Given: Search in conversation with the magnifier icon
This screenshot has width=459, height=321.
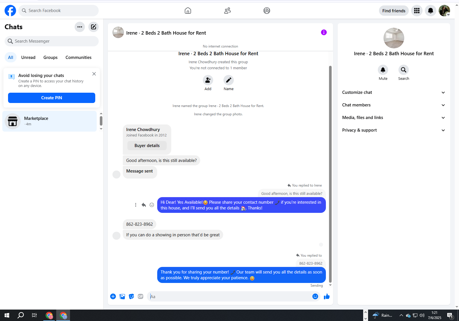Looking at the screenshot, I should 404,70.
